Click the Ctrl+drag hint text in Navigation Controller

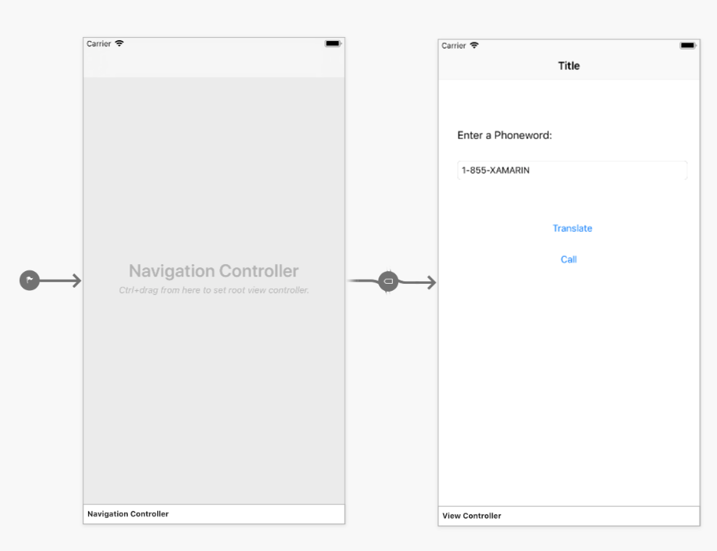click(213, 289)
